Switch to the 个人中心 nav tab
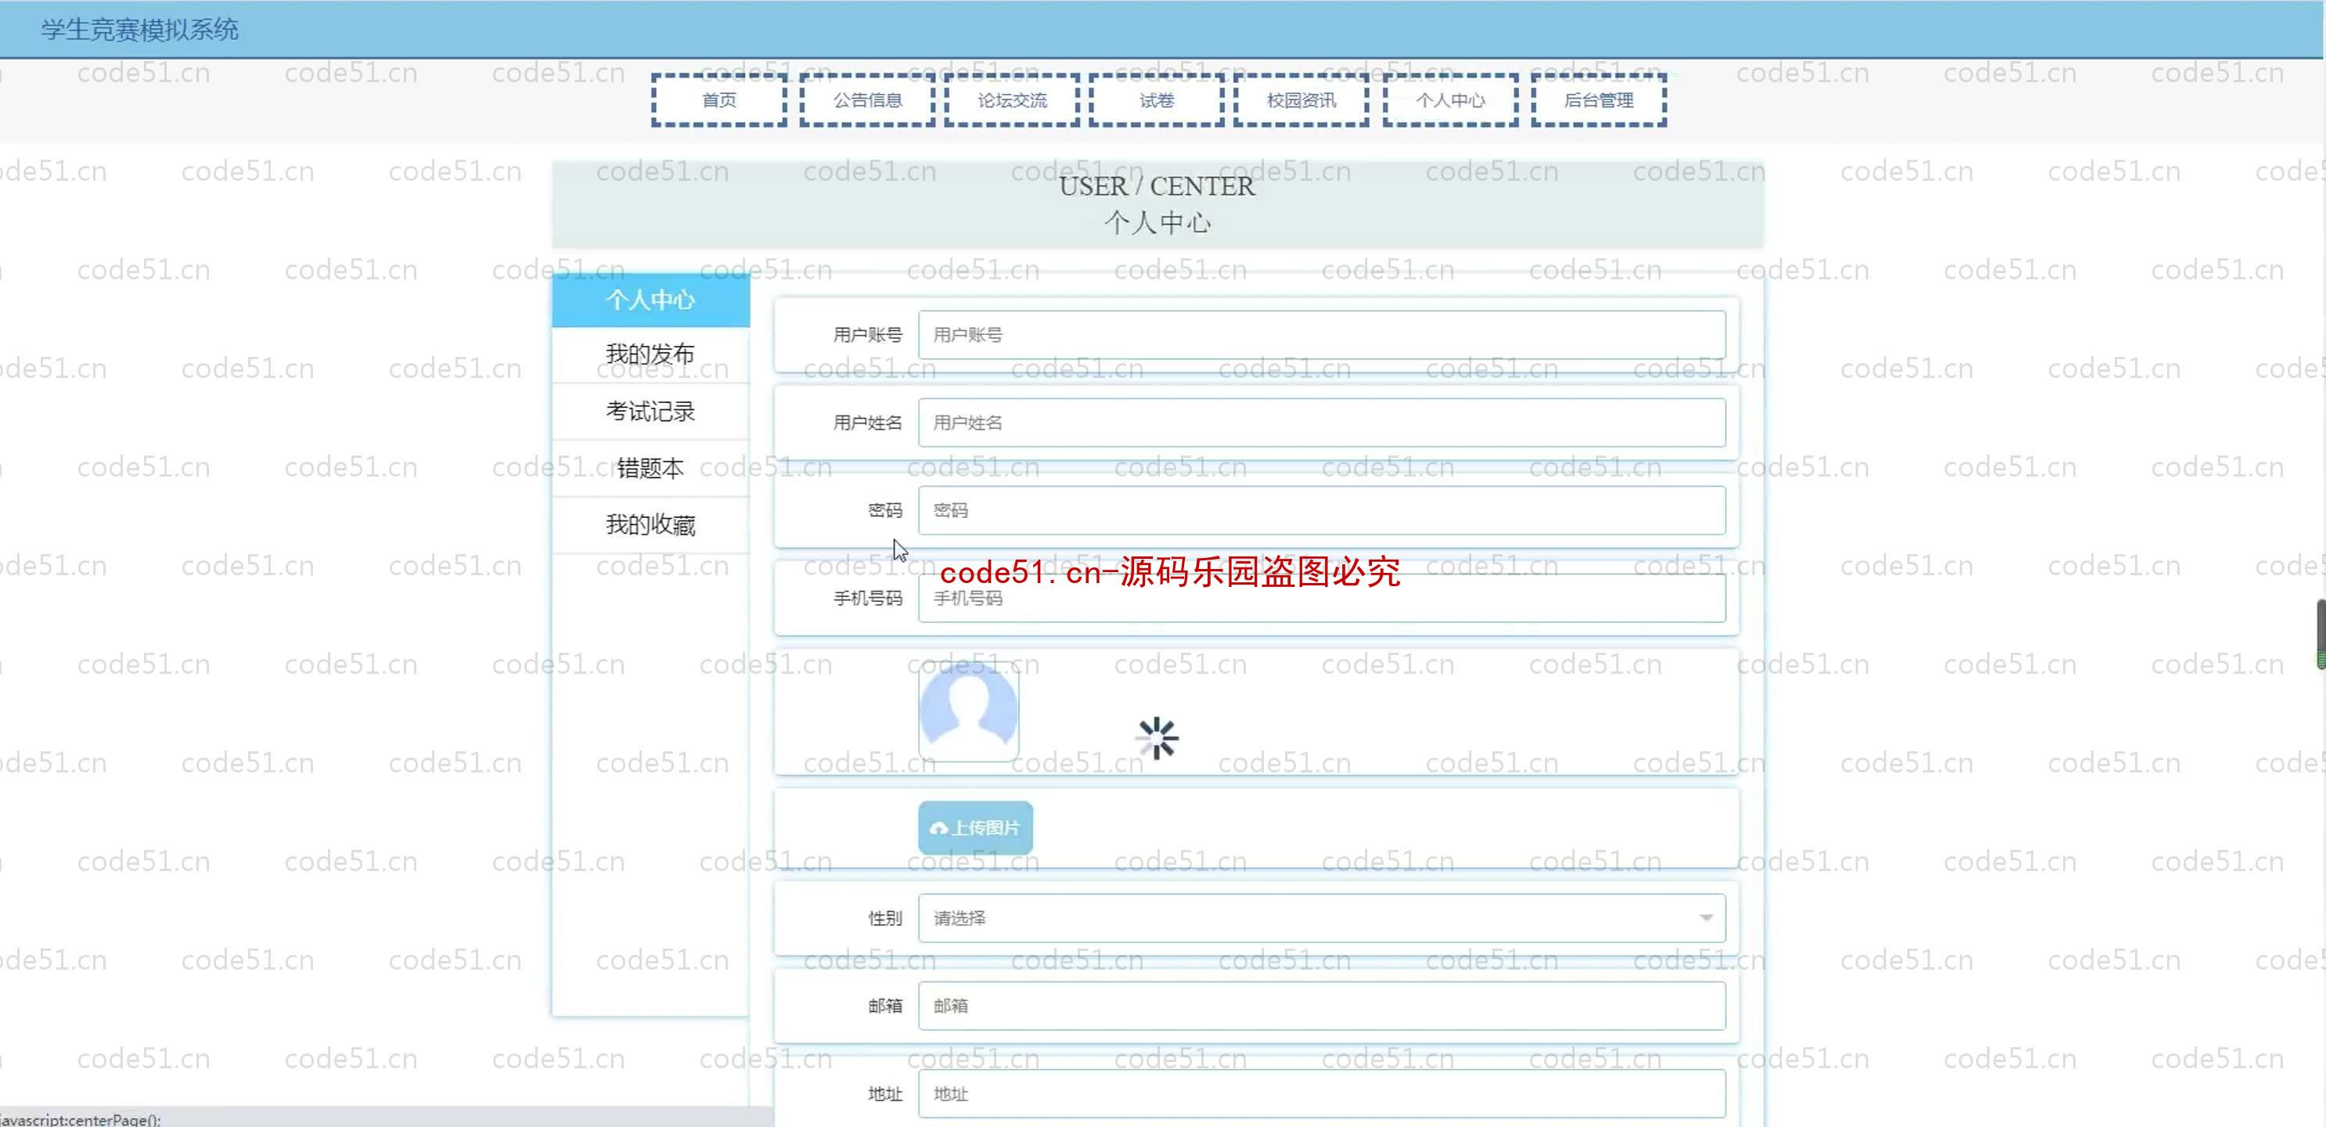The image size is (2326, 1127). 1450,100
